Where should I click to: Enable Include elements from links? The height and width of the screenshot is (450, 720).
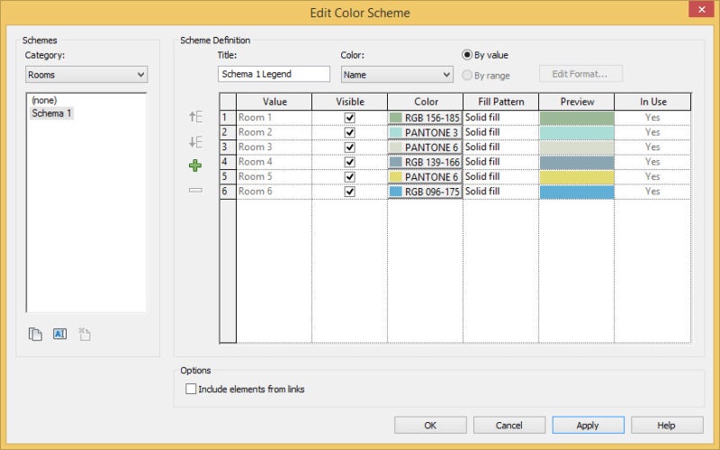(191, 389)
